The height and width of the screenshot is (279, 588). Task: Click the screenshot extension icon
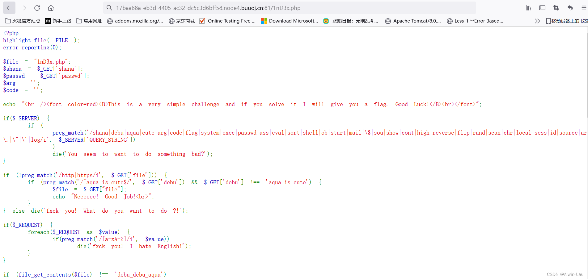tap(556, 8)
